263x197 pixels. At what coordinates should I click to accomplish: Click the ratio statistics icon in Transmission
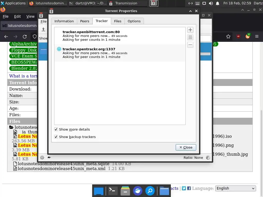click(208, 157)
